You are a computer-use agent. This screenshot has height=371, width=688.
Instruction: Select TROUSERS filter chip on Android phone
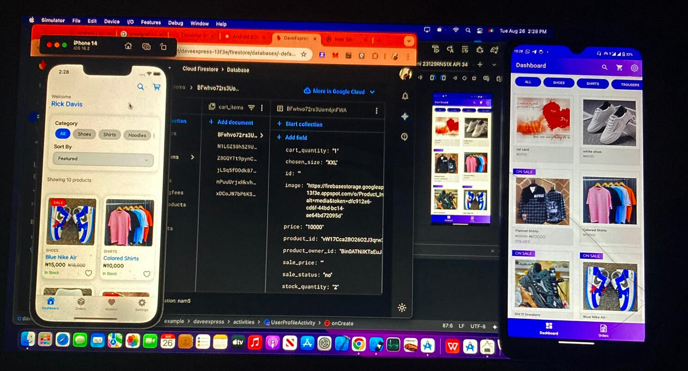[627, 85]
